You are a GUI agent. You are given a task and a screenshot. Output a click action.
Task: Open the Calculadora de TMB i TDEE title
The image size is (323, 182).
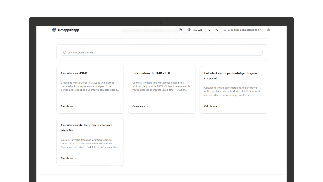tap(152, 73)
